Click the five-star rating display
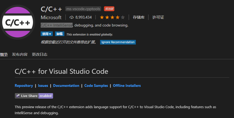The image size is (234, 118). [112, 17]
